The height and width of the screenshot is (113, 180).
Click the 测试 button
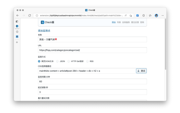141,71
